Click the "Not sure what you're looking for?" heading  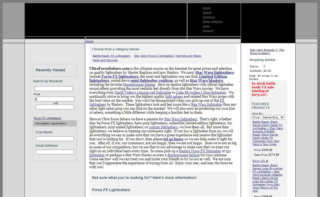point(144,178)
